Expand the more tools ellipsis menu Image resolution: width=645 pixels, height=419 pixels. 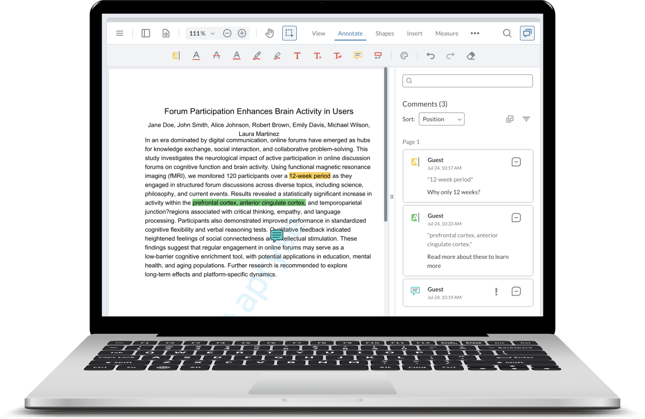point(475,33)
